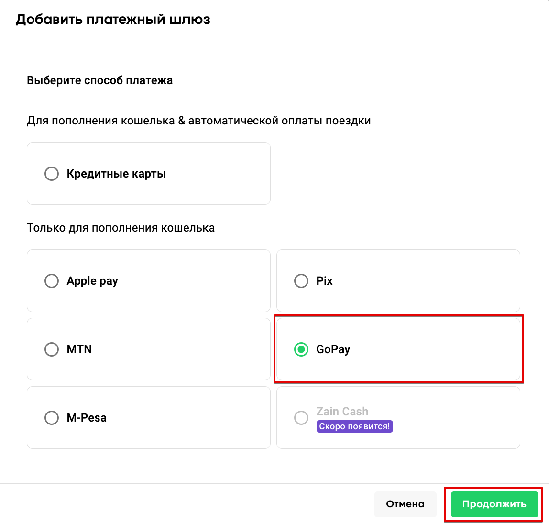Click the disabled Zain Cash radio circle
The image size is (549, 524).
(301, 418)
